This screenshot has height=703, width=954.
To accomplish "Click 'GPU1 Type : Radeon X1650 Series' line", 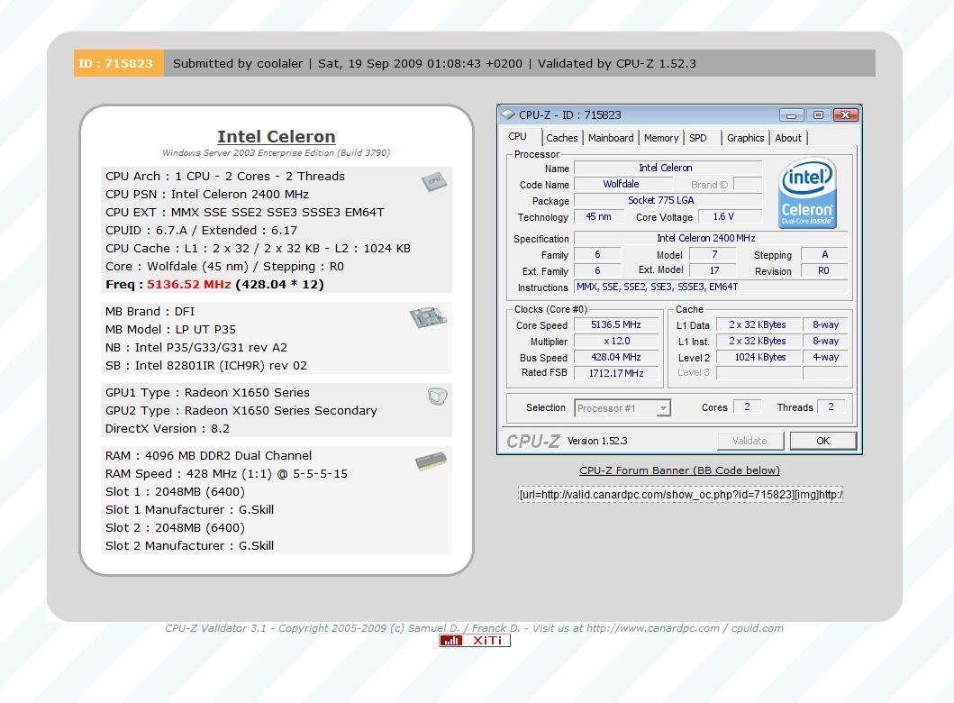I will coord(207,393).
